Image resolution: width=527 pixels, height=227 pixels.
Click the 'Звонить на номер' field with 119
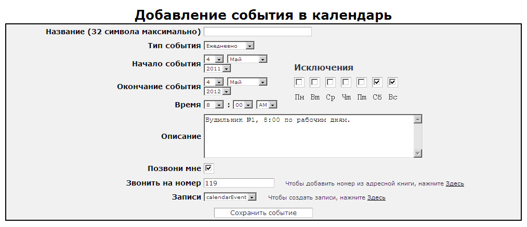(x=239, y=183)
